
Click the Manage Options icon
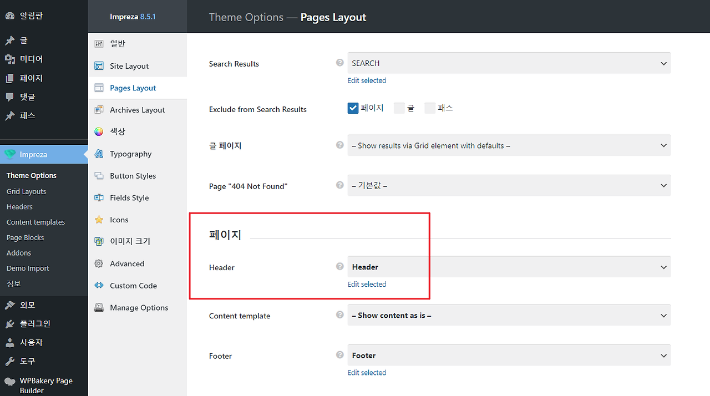coord(99,307)
